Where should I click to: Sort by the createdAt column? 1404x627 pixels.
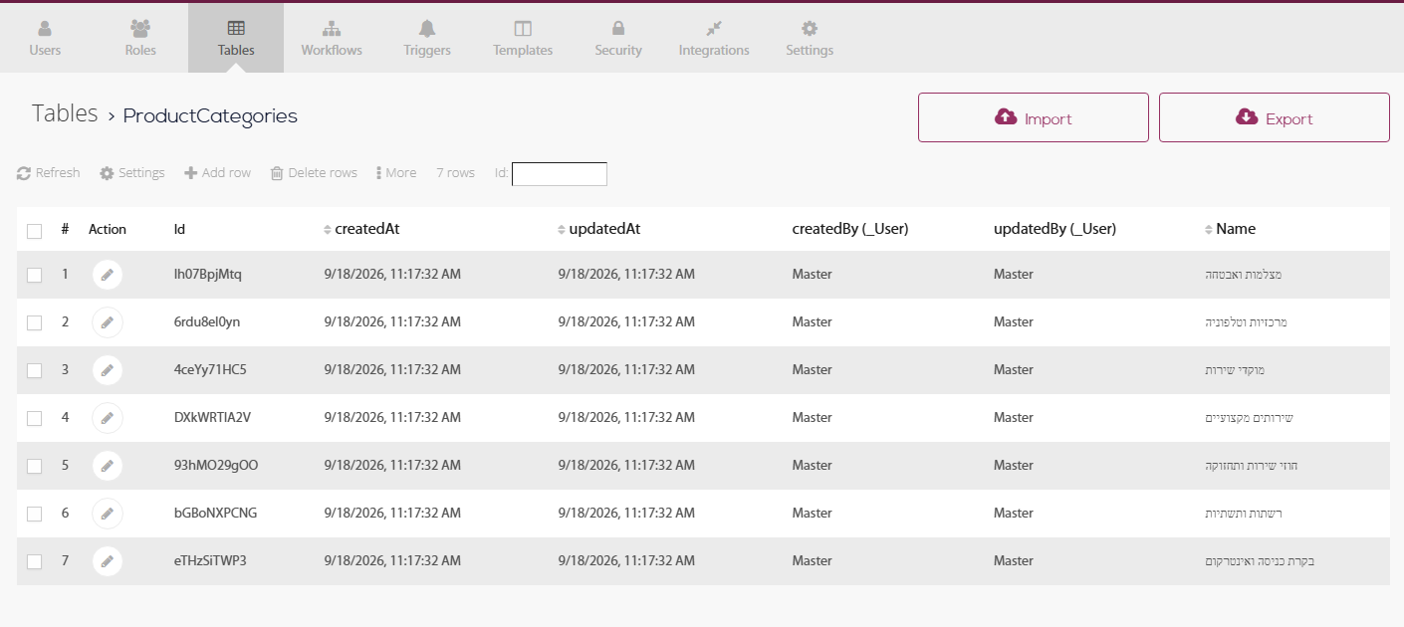pos(362,229)
